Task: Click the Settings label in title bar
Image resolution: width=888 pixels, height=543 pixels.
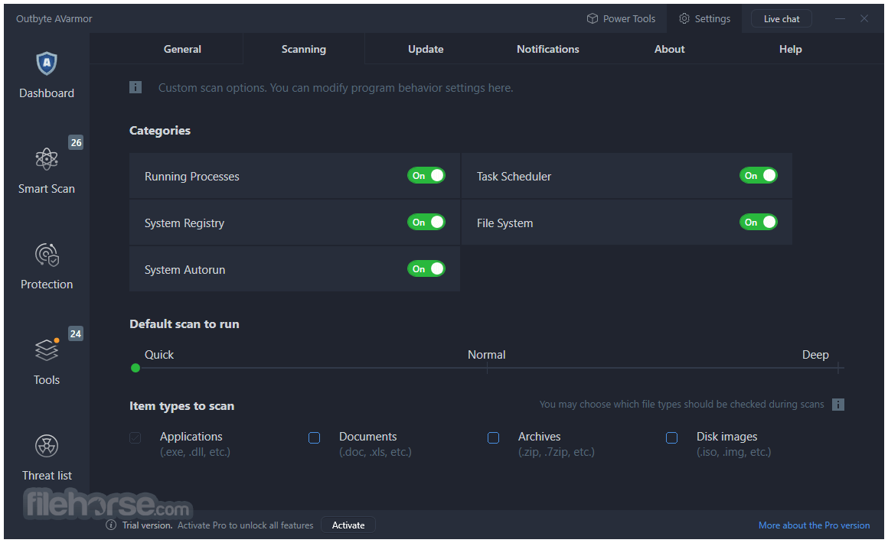Action: click(713, 18)
